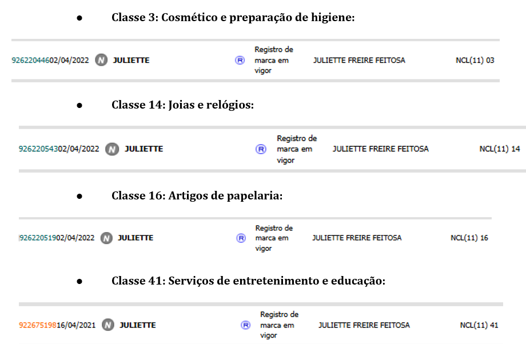526x344 pixels.
Task: Click the N icon in the Classe 16 row
Action: coord(106,238)
